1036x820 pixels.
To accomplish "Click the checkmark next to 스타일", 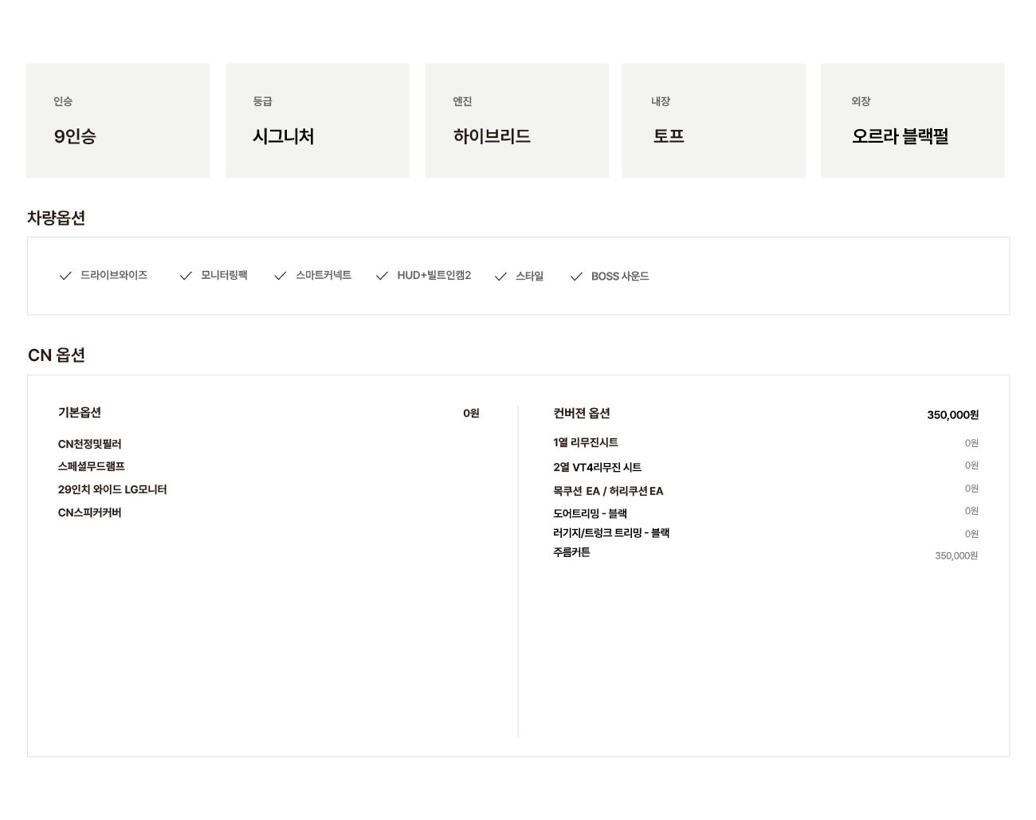I will click(500, 277).
